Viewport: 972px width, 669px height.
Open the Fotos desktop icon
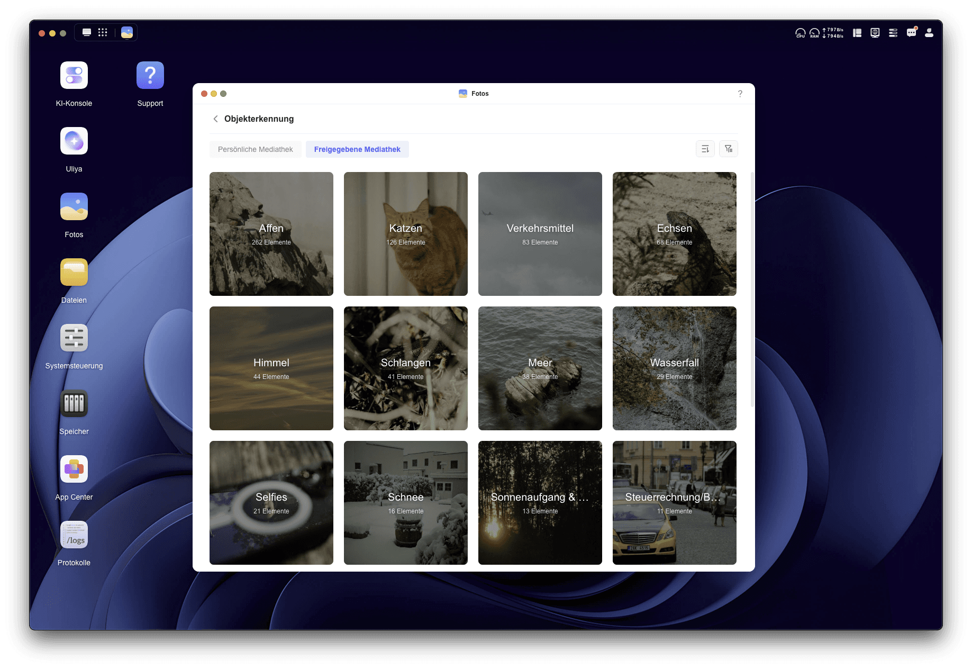tap(74, 206)
